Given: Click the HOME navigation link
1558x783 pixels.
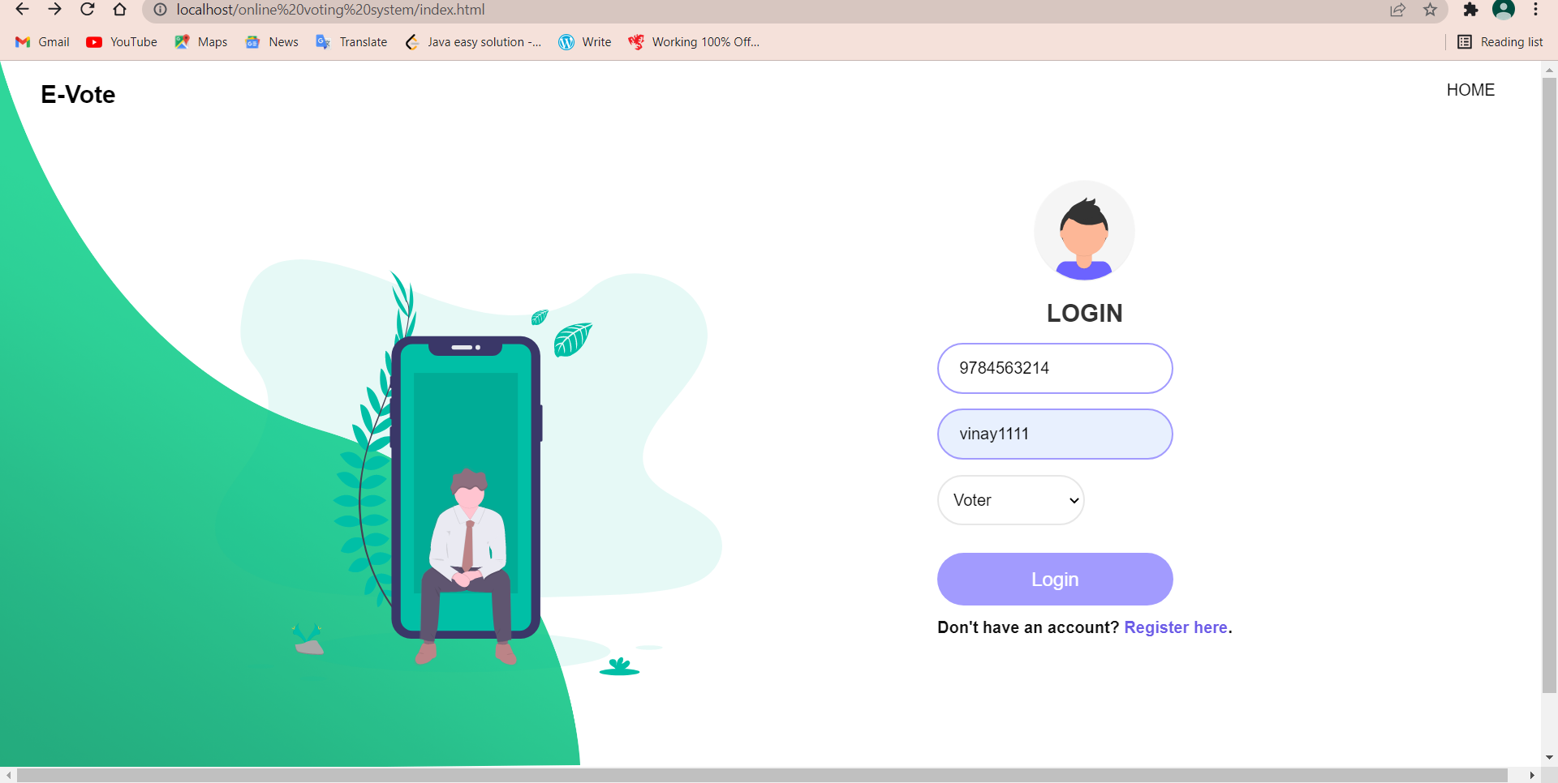Looking at the screenshot, I should (1470, 90).
